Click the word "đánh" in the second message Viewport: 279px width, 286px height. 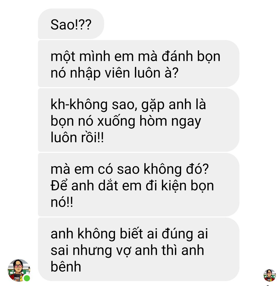coord(177,56)
